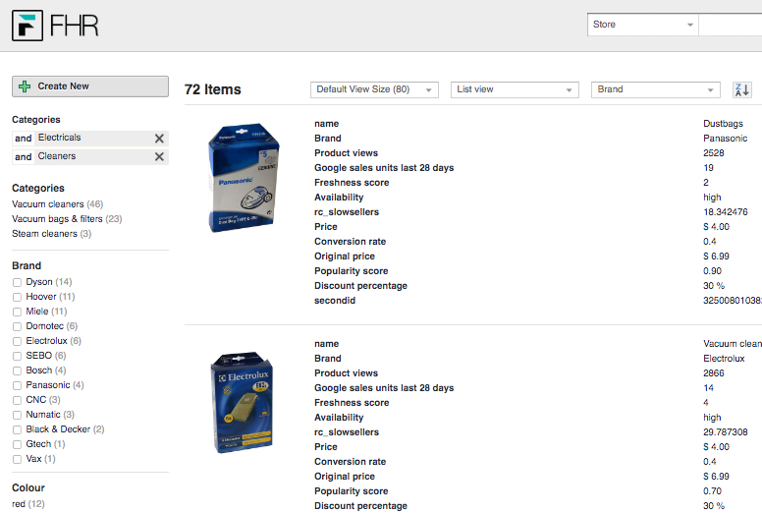The width and height of the screenshot is (762, 513).
Task: Click the green plus icon on Create New
Action: pos(25,86)
